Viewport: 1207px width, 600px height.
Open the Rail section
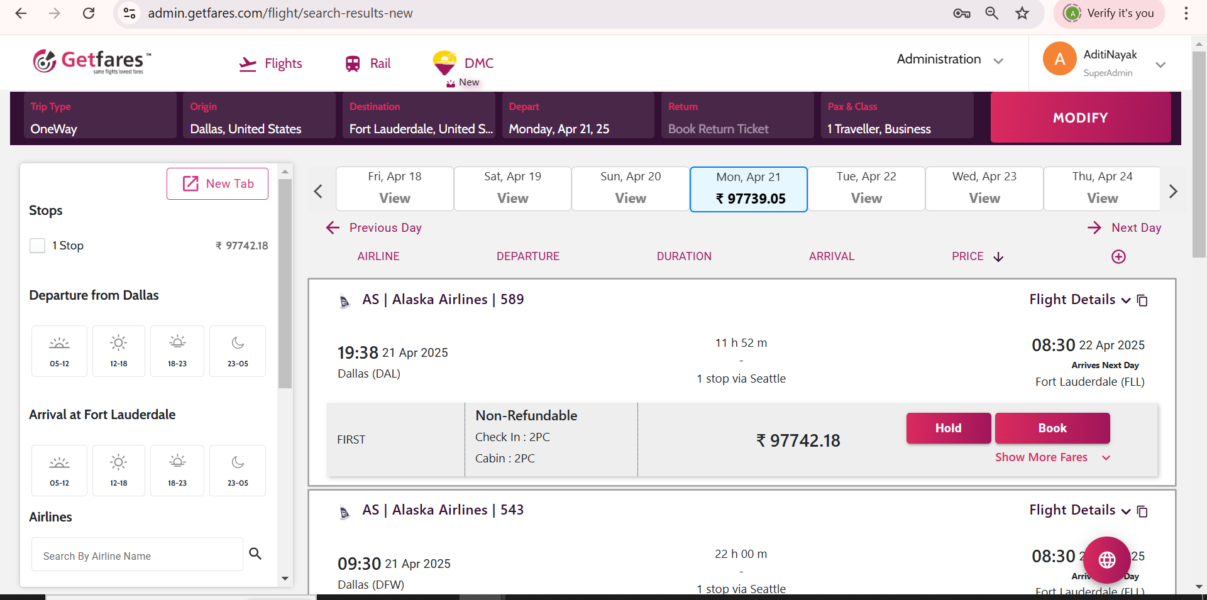click(x=368, y=63)
